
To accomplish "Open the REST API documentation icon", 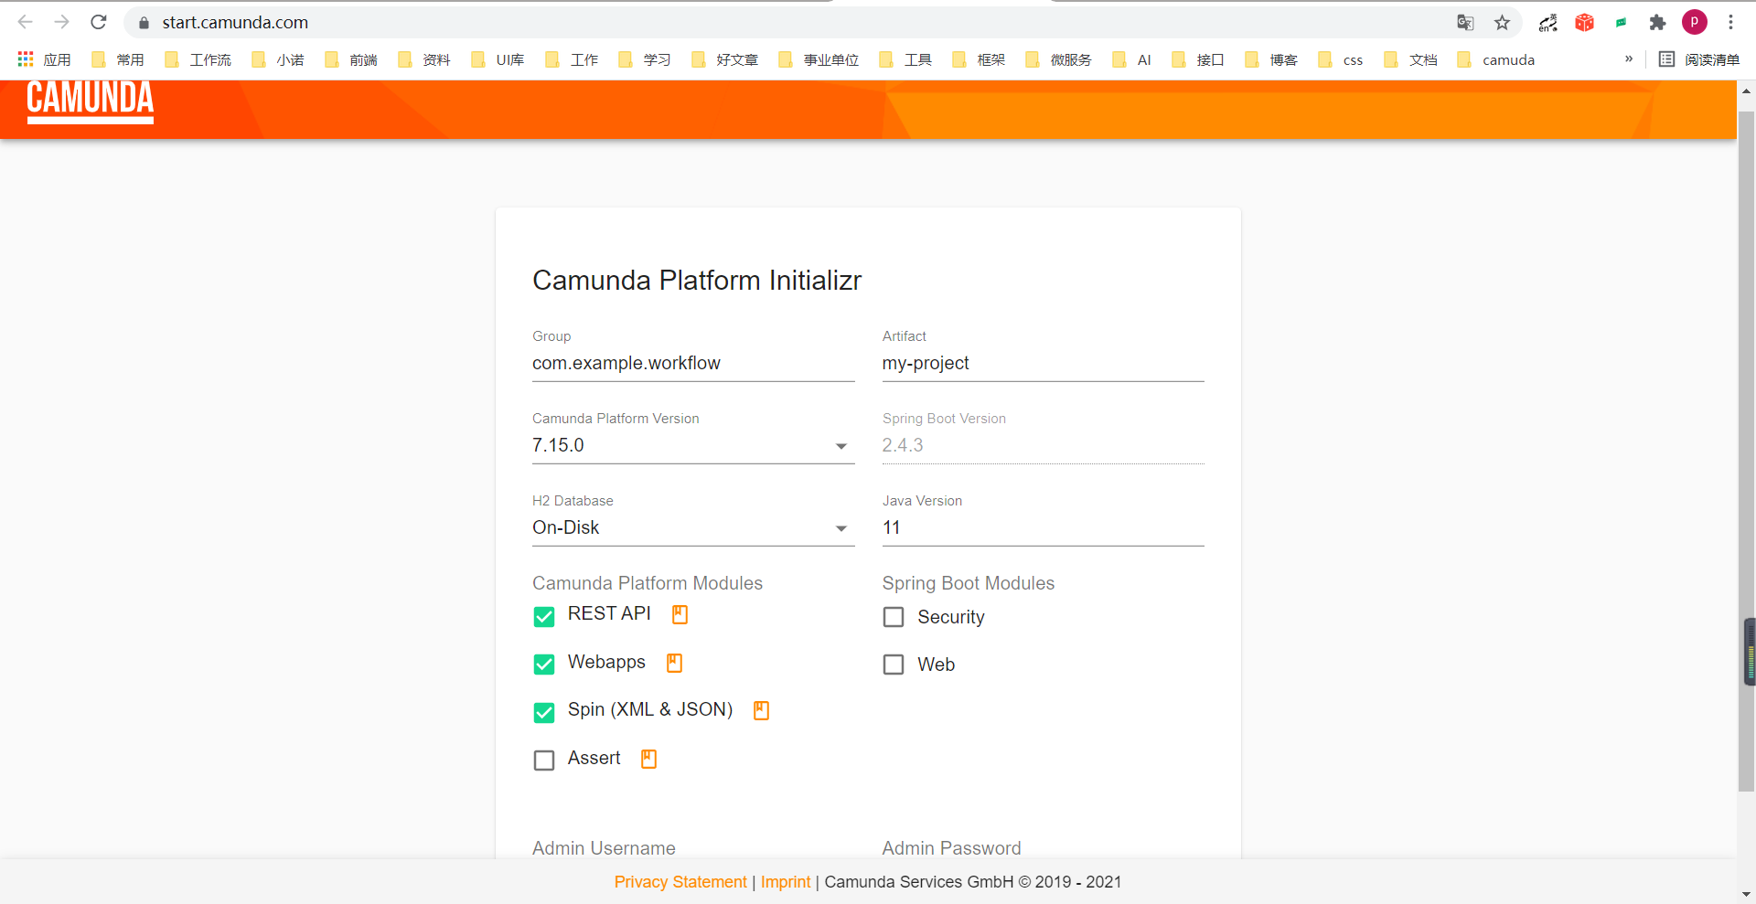I will click(x=679, y=614).
